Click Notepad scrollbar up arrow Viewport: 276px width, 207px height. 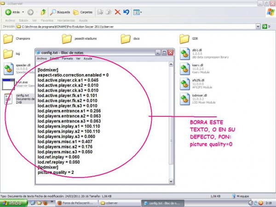coord(171,64)
